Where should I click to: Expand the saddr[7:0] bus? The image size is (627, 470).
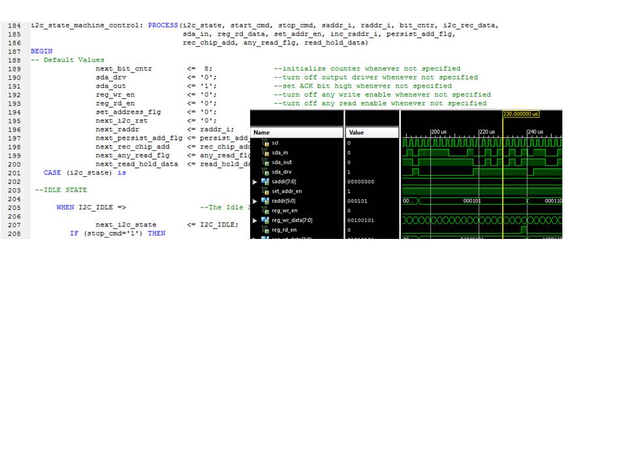pos(255,182)
